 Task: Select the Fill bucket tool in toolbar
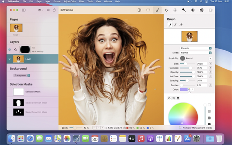pos(166,10)
